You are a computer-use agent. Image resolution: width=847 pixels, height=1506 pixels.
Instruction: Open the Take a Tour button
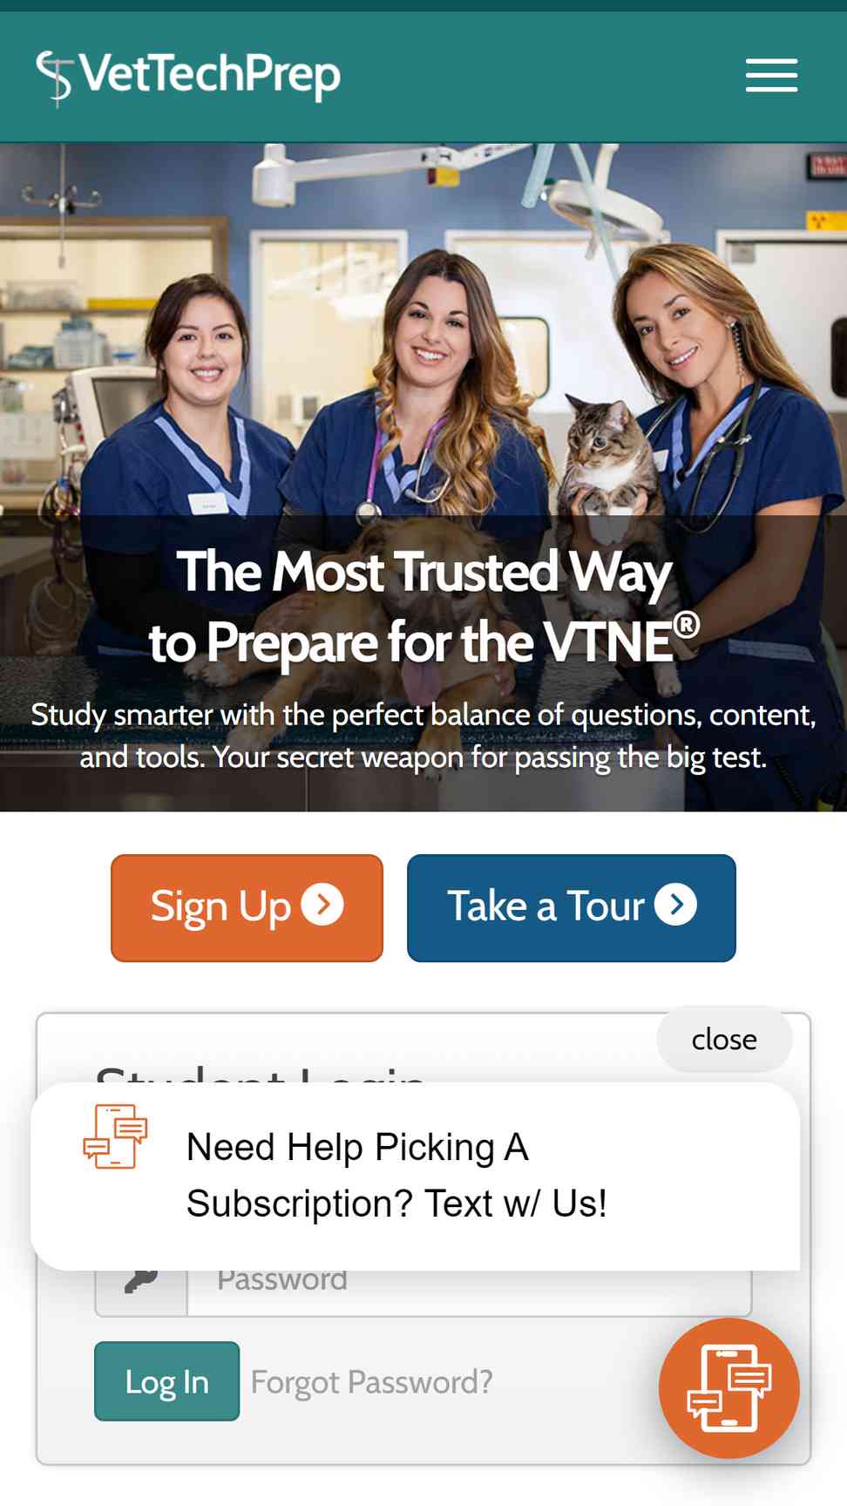572,908
